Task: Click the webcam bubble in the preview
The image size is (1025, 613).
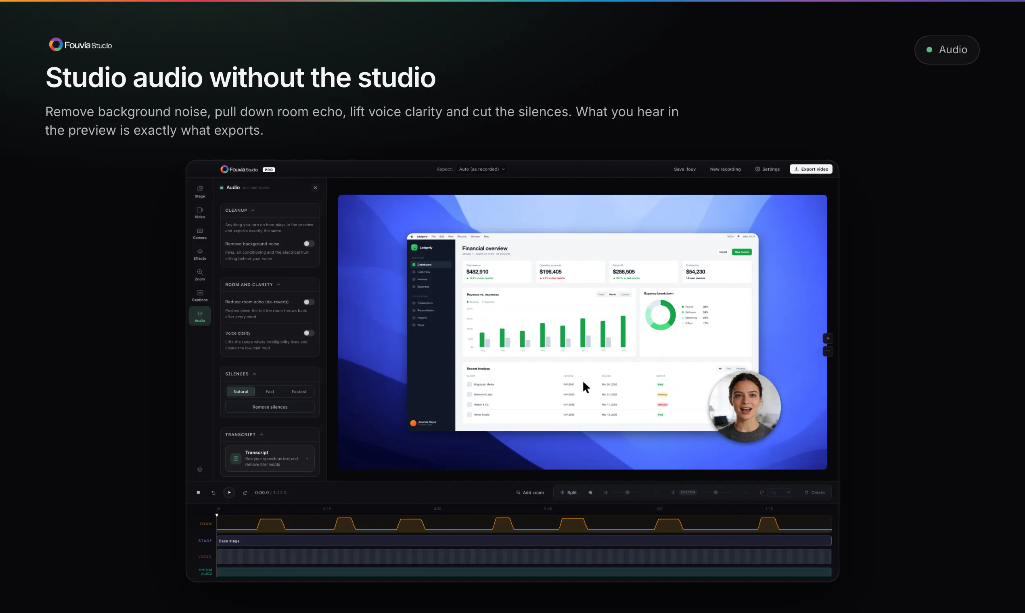Action: pyautogui.click(x=745, y=407)
